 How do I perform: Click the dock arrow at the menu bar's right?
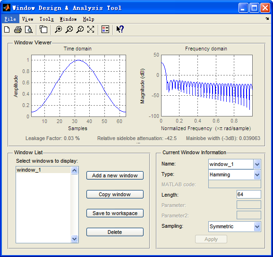pos(267,18)
